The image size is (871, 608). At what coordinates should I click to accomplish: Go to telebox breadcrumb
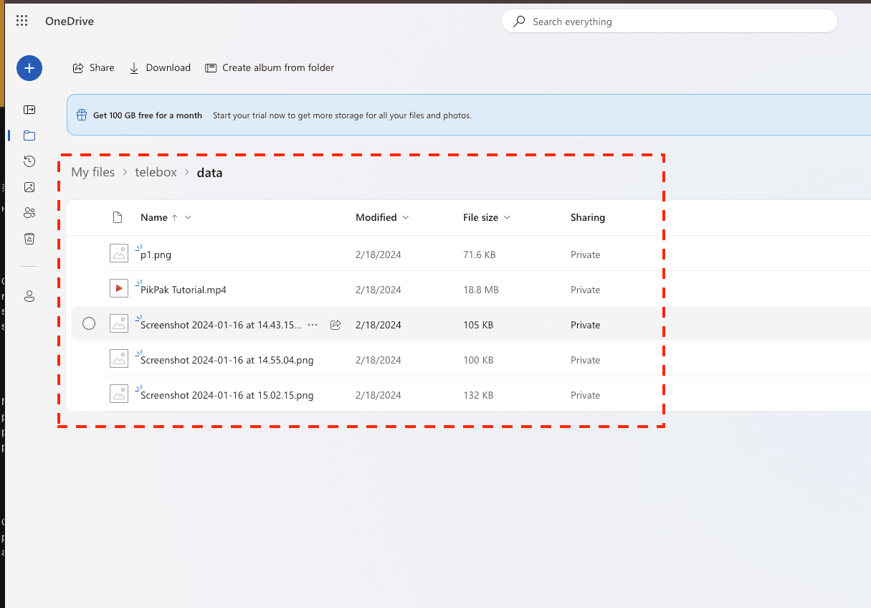156,173
